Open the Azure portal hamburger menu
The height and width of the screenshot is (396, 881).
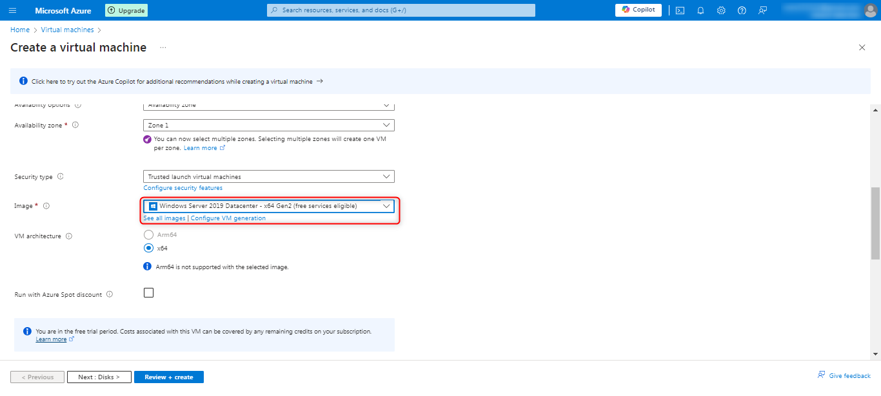coord(13,10)
